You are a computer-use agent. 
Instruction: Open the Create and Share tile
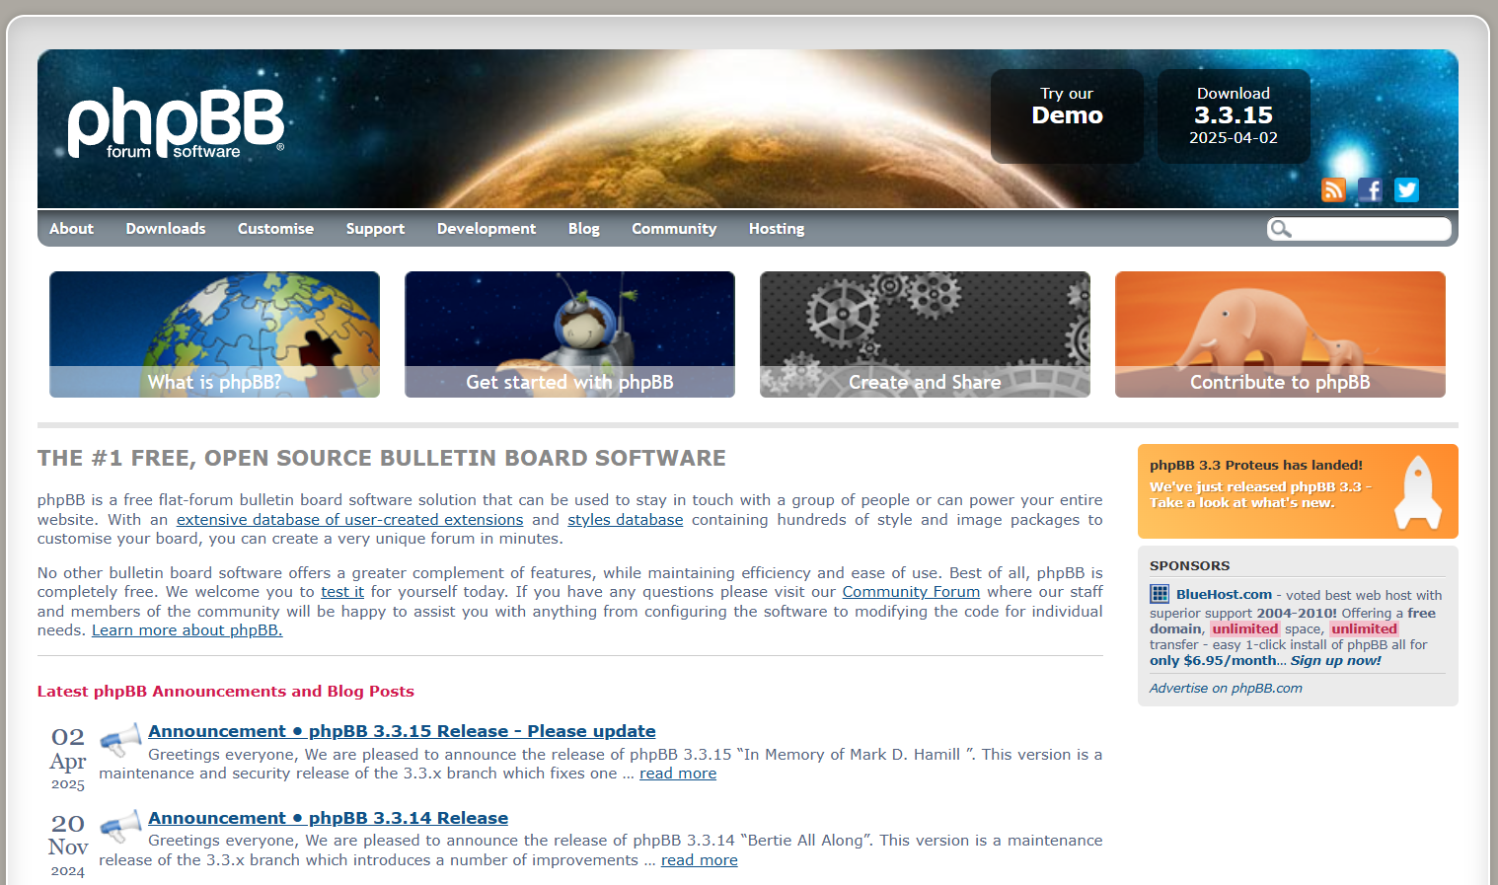(925, 334)
